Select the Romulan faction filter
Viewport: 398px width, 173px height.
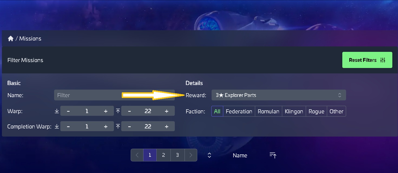coord(268,111)
